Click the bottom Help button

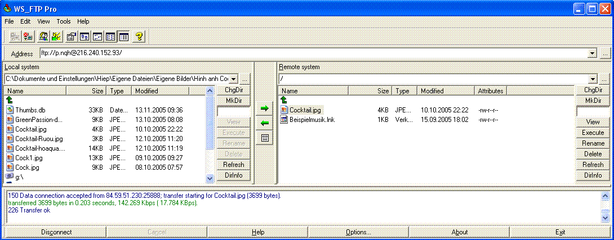pyautogui.click(x=257, y=232)
